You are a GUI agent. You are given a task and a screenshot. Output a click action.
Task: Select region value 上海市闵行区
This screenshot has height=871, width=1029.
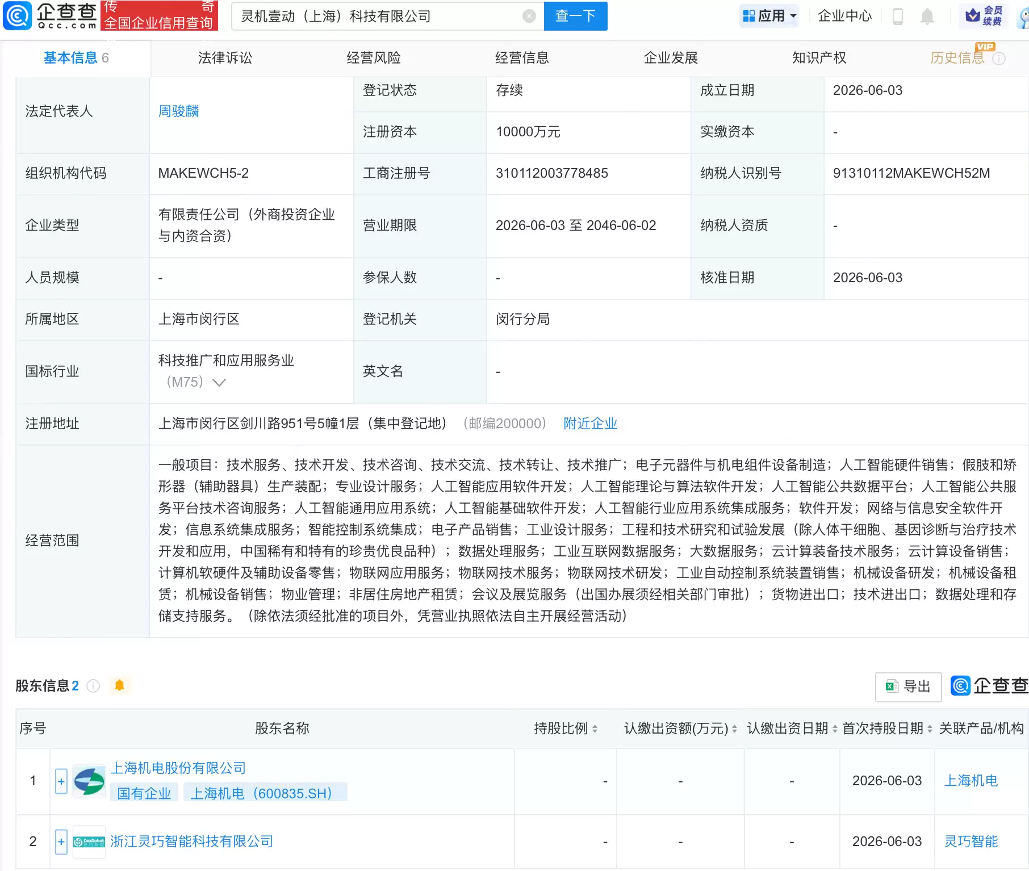pos(199,319)
